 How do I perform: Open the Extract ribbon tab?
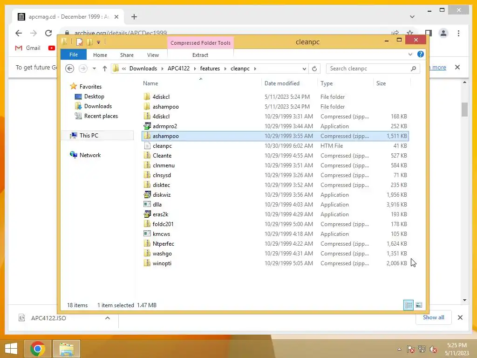tap(200, 55)
